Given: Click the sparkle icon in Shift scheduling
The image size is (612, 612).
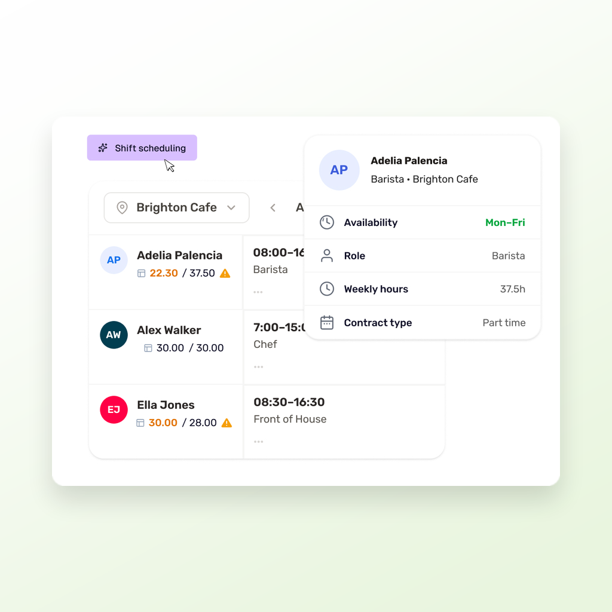Looking at the screenshot, I should (103, 148).
